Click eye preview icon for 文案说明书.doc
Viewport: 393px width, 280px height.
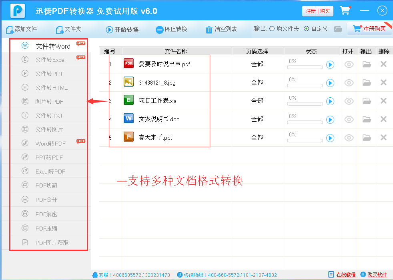349,119
